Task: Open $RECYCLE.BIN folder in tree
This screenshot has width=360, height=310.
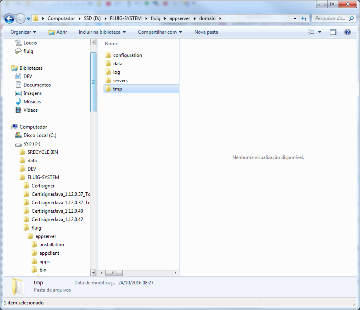Action: (x=43, y=152)
